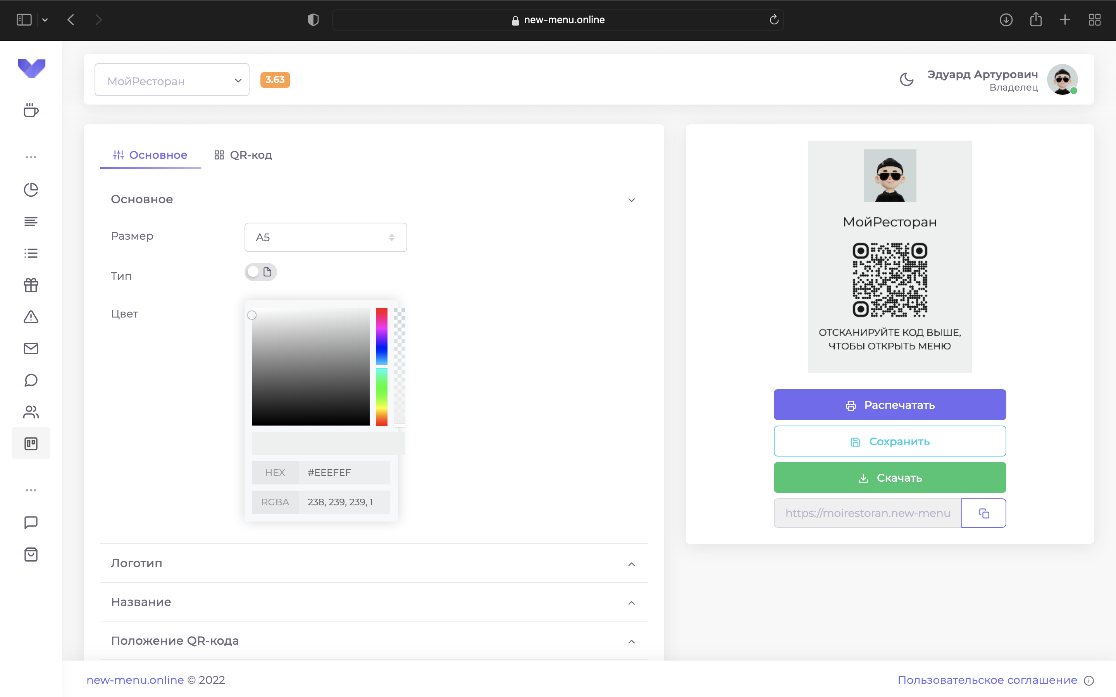Click the purple logo in sidebar
Viewport: 1116px width, 697px height.
(31, 68)
